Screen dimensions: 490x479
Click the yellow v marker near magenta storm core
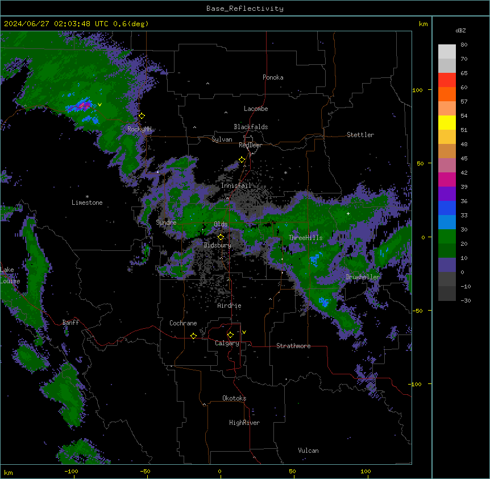(x=99, y=105)
